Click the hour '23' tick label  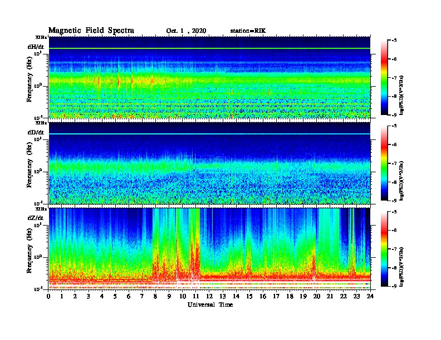click(x=356, y=297)
